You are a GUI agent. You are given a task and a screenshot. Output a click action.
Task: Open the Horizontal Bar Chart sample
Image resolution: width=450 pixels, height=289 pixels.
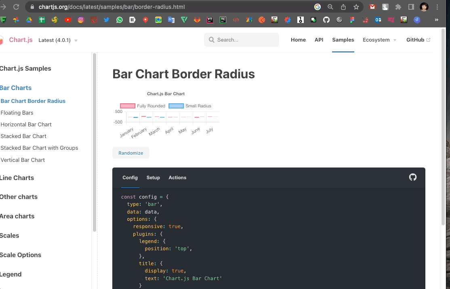(x=26, y=124)
